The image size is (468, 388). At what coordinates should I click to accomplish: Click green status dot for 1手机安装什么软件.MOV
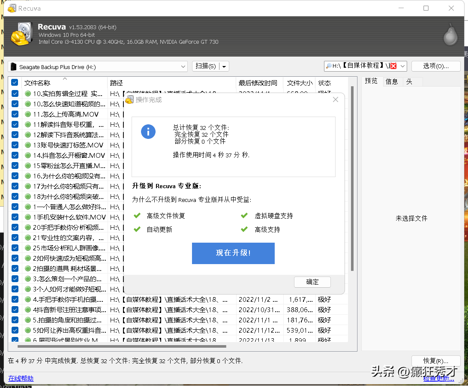tap(28, 217)
